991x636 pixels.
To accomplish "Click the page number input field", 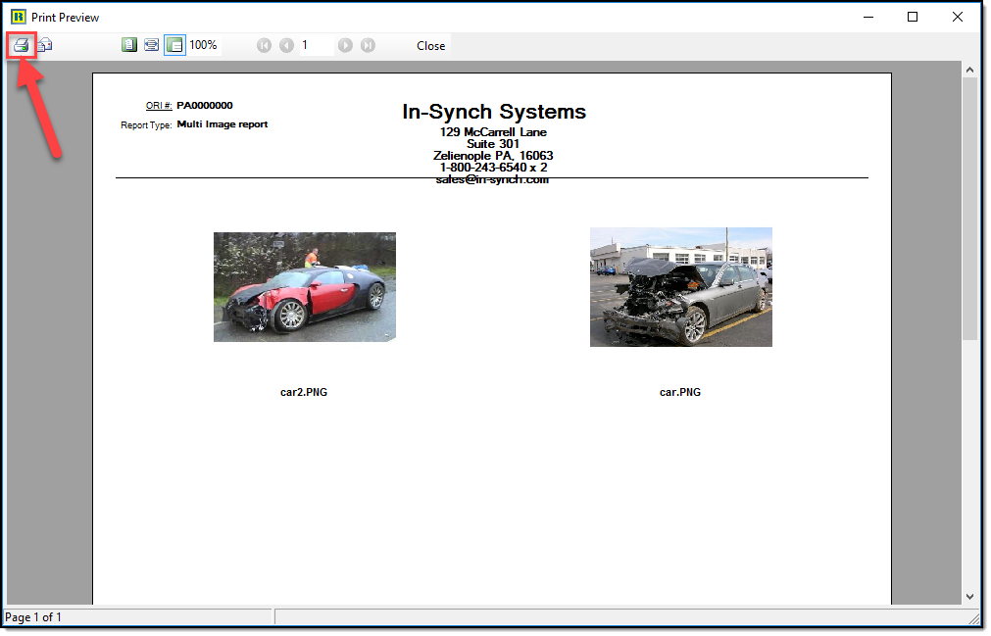I will click(x=316, y=45).
